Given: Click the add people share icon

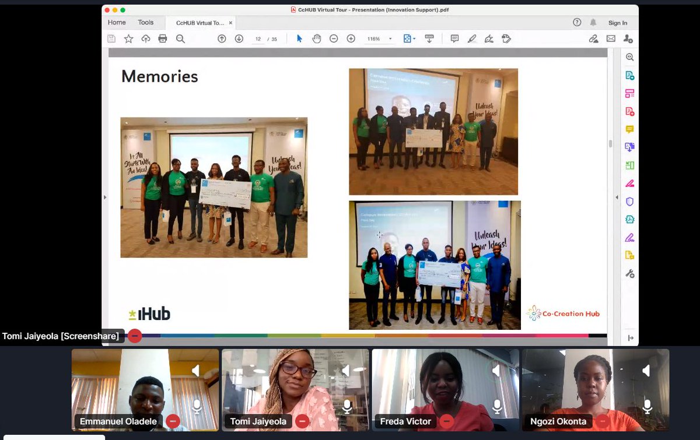Looking at the screenshot, I should (x=628, y=38).
